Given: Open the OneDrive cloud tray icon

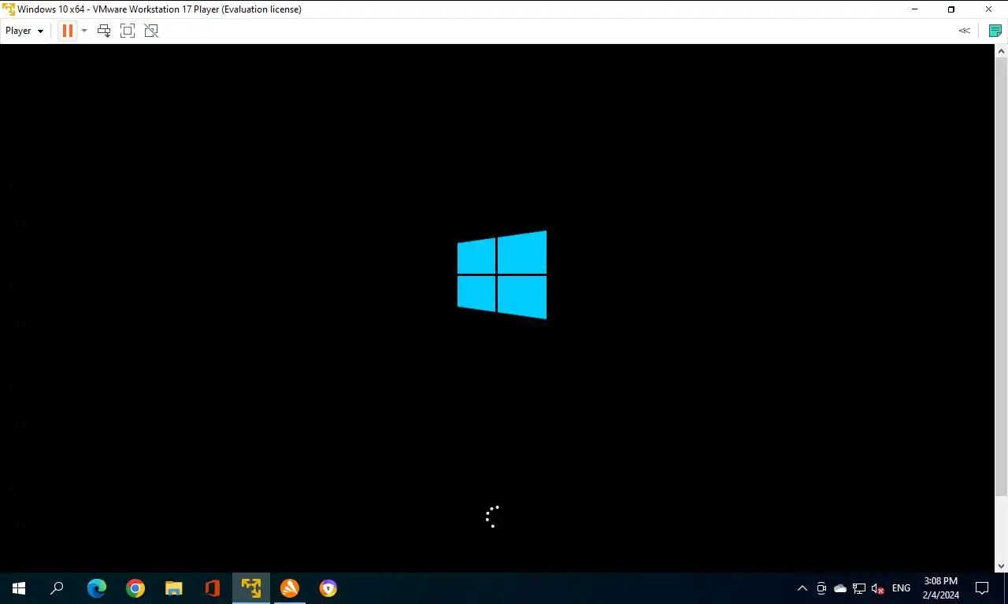Looking at the screenshot, I should [x=840, y=588].
